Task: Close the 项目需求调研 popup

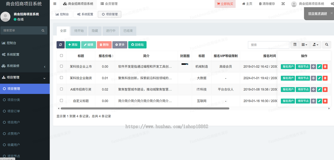Action: coord(331,13)
